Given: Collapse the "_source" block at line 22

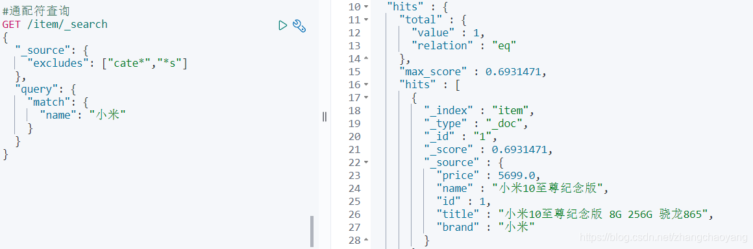Looking at the screenshot, I should click(x=366, y=163).
